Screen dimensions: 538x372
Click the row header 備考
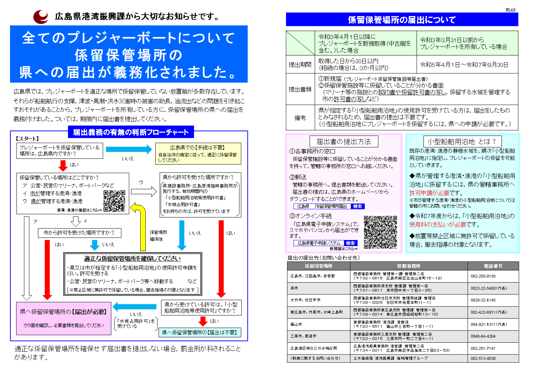pos(301,118)
